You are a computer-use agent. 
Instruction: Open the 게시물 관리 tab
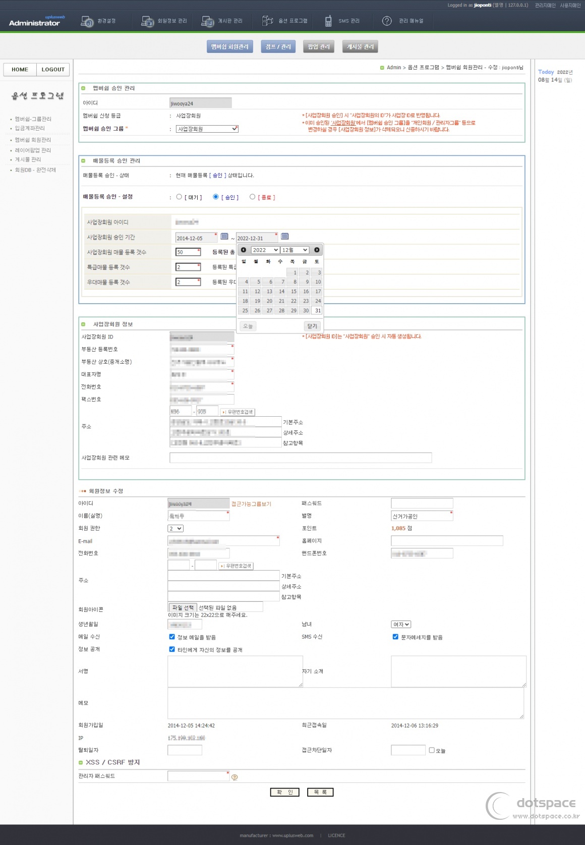tap(360, 47)
